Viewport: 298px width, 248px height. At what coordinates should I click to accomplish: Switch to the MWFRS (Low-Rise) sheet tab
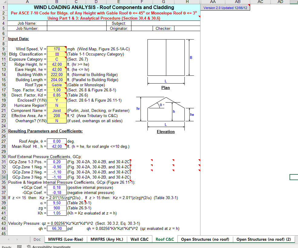click(65, 239)
